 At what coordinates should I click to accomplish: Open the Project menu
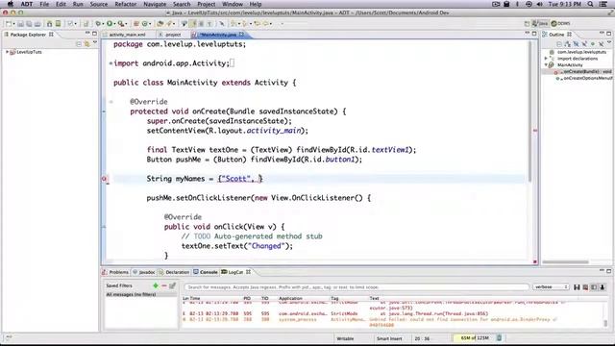206,4
